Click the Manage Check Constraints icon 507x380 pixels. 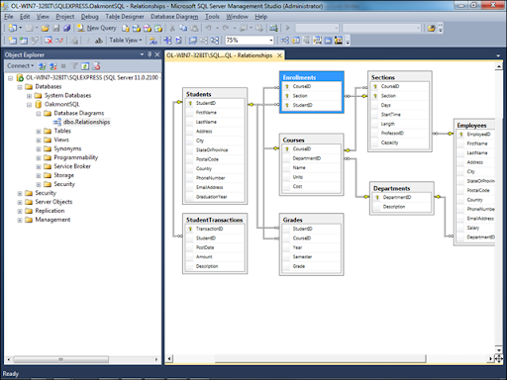click(x=328, y=41)
